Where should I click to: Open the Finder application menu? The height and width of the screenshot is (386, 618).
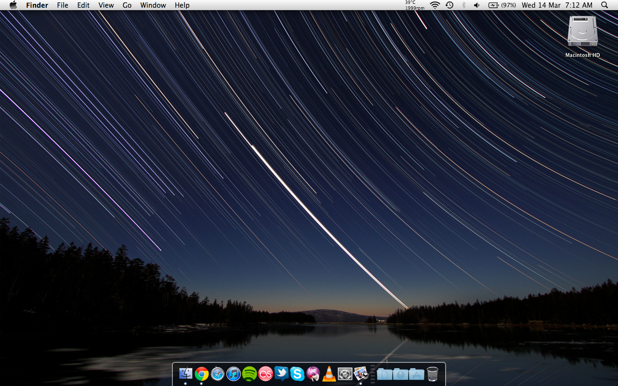(x=37, y=5)
